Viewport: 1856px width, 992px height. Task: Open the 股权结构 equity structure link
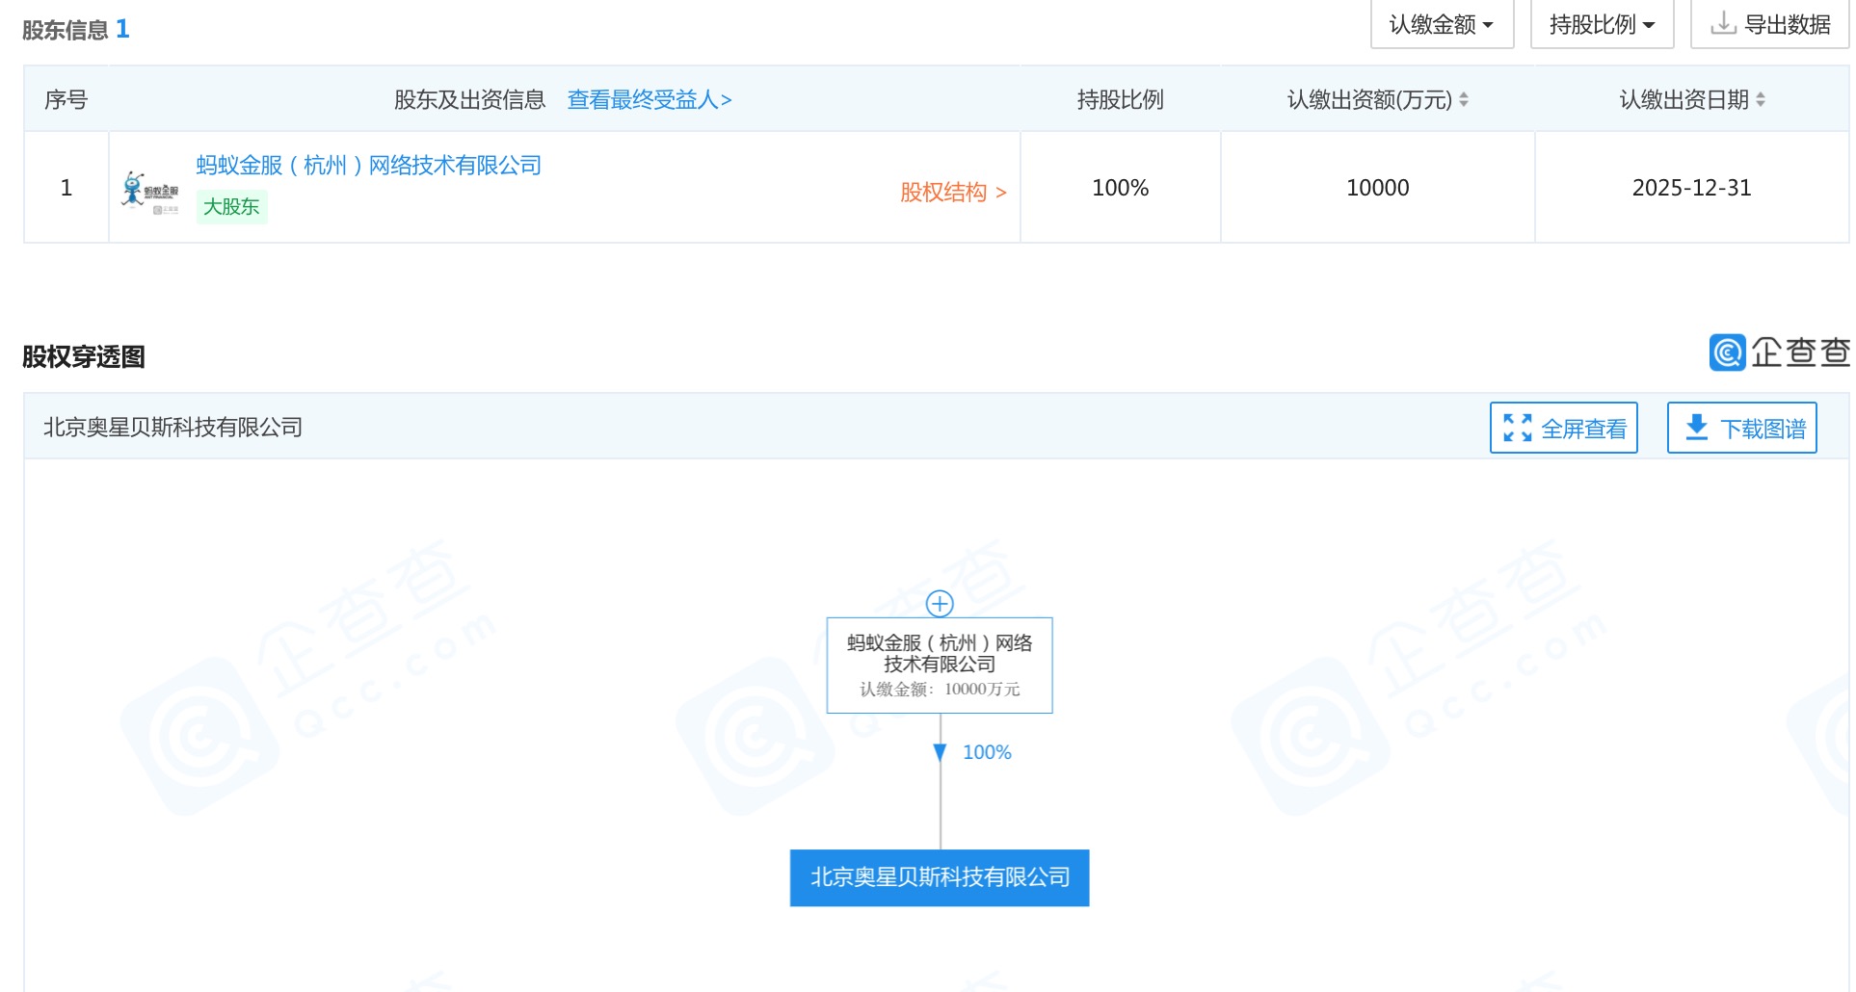952,193
